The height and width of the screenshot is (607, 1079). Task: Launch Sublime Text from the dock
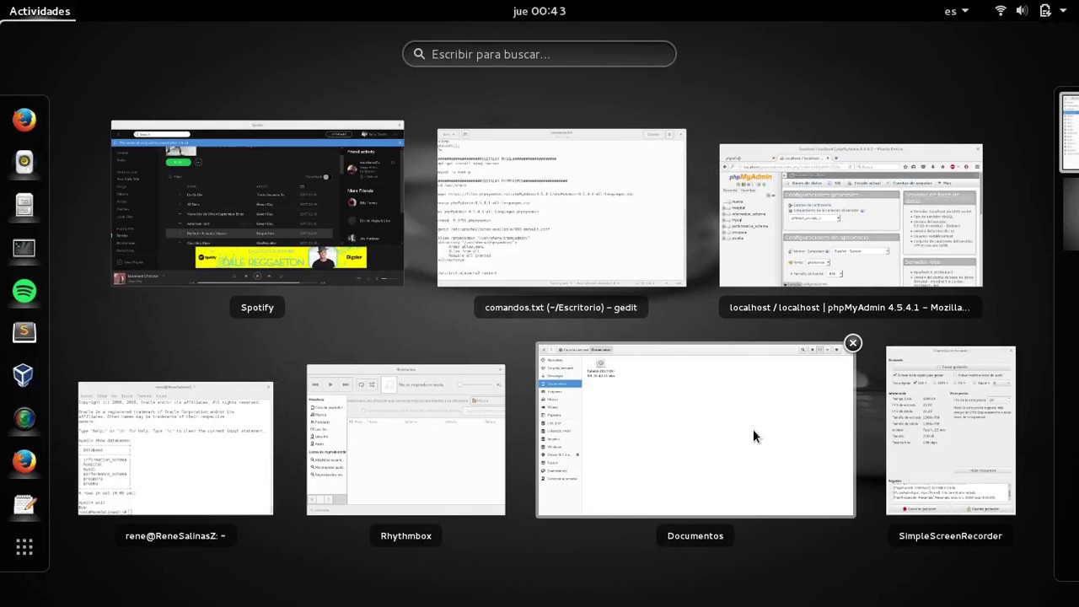(x=24, y=333)
